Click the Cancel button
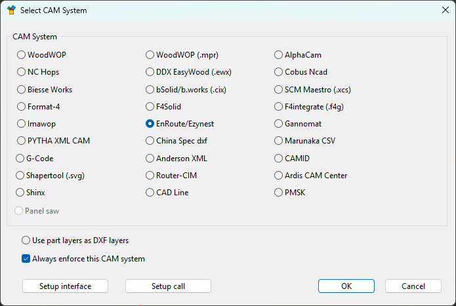The width and height of the screenshot is (456, 306). (413, 286)
